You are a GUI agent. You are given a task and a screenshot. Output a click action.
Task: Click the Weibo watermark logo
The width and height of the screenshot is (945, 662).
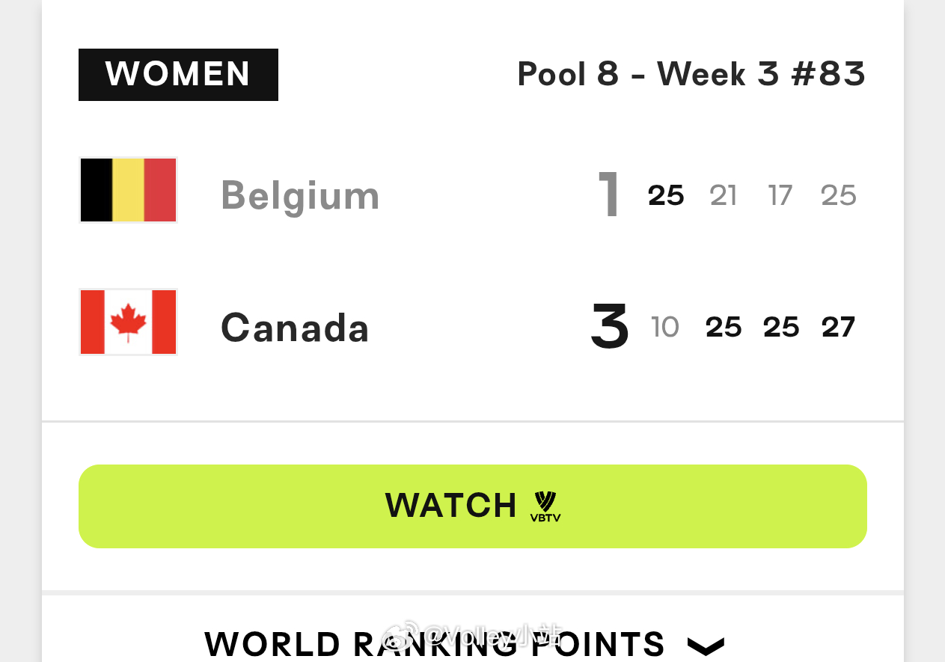coord(401,636)
